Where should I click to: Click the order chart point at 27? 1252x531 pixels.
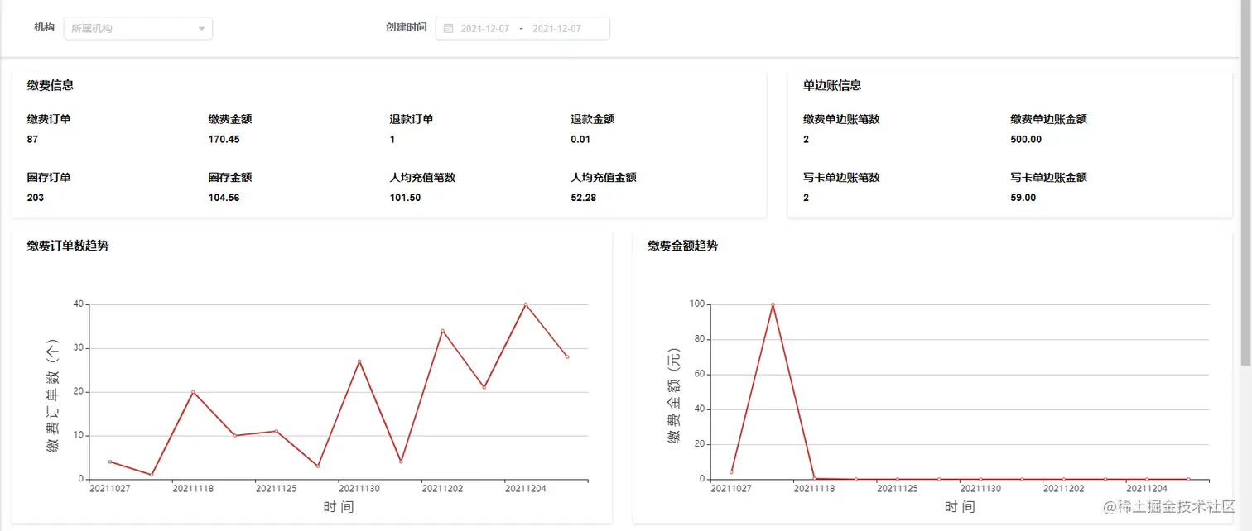pyautogui.click(x=359, y=361)
